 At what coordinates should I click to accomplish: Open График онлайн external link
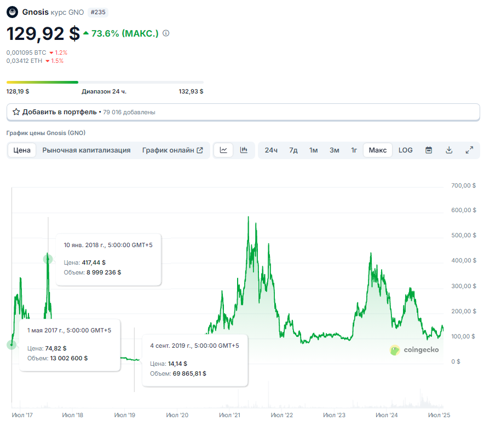point(172,150)
